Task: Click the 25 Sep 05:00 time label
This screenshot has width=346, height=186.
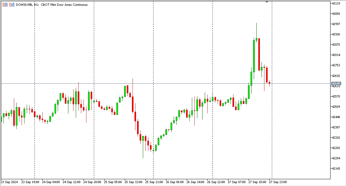Action: [x=113, y=182]
